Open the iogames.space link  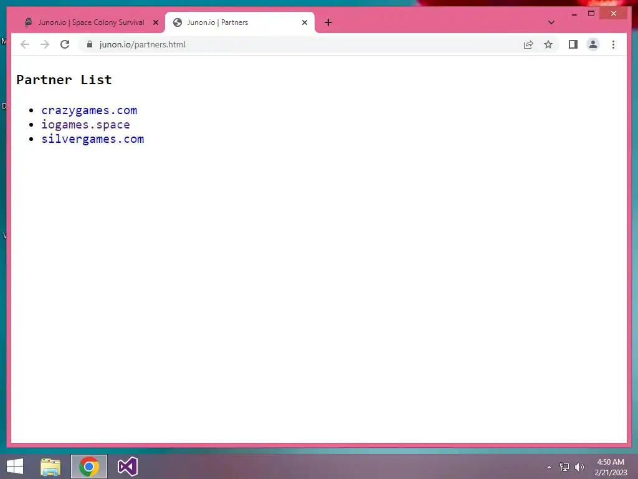click(85, 125)
